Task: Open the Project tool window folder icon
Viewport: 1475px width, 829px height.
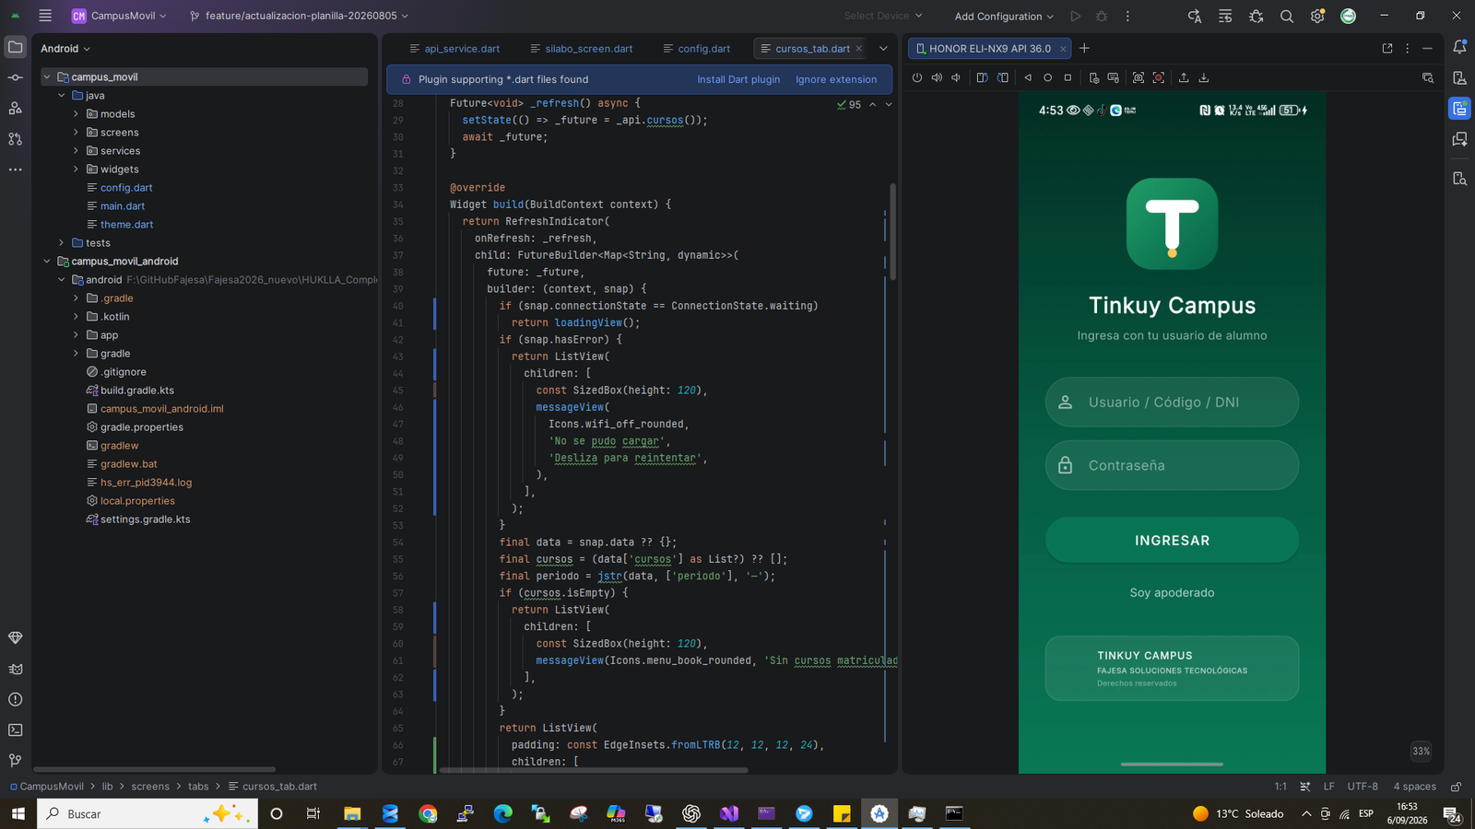Action: pyautogui.click(x=16, y=47)
